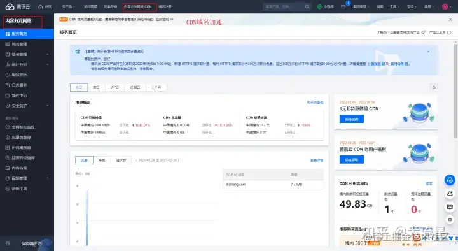The image size is (458, 251).
Task: Select the 今日 time range tab
Action: [79, 87]
